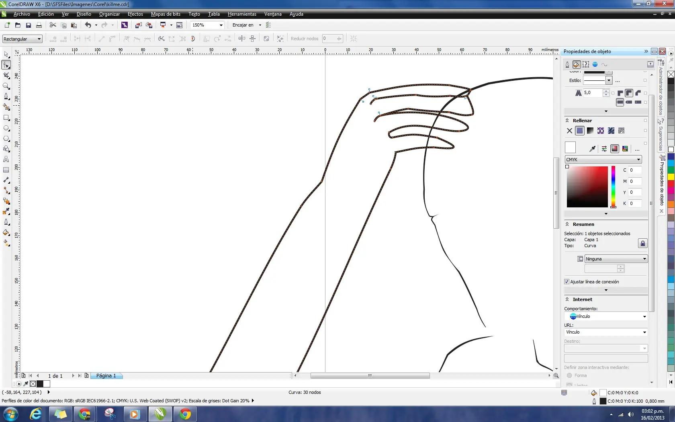This screenshot has height=422, width=675.
Task: Cut selection with the scissors icon
Action: pos(53,25)
